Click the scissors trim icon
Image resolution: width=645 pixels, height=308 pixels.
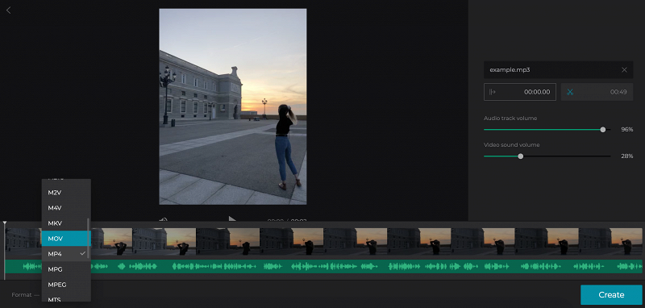(x=570, y=92)
